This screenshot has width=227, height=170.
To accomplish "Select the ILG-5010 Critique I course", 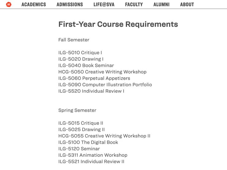I will pos(80,53).
